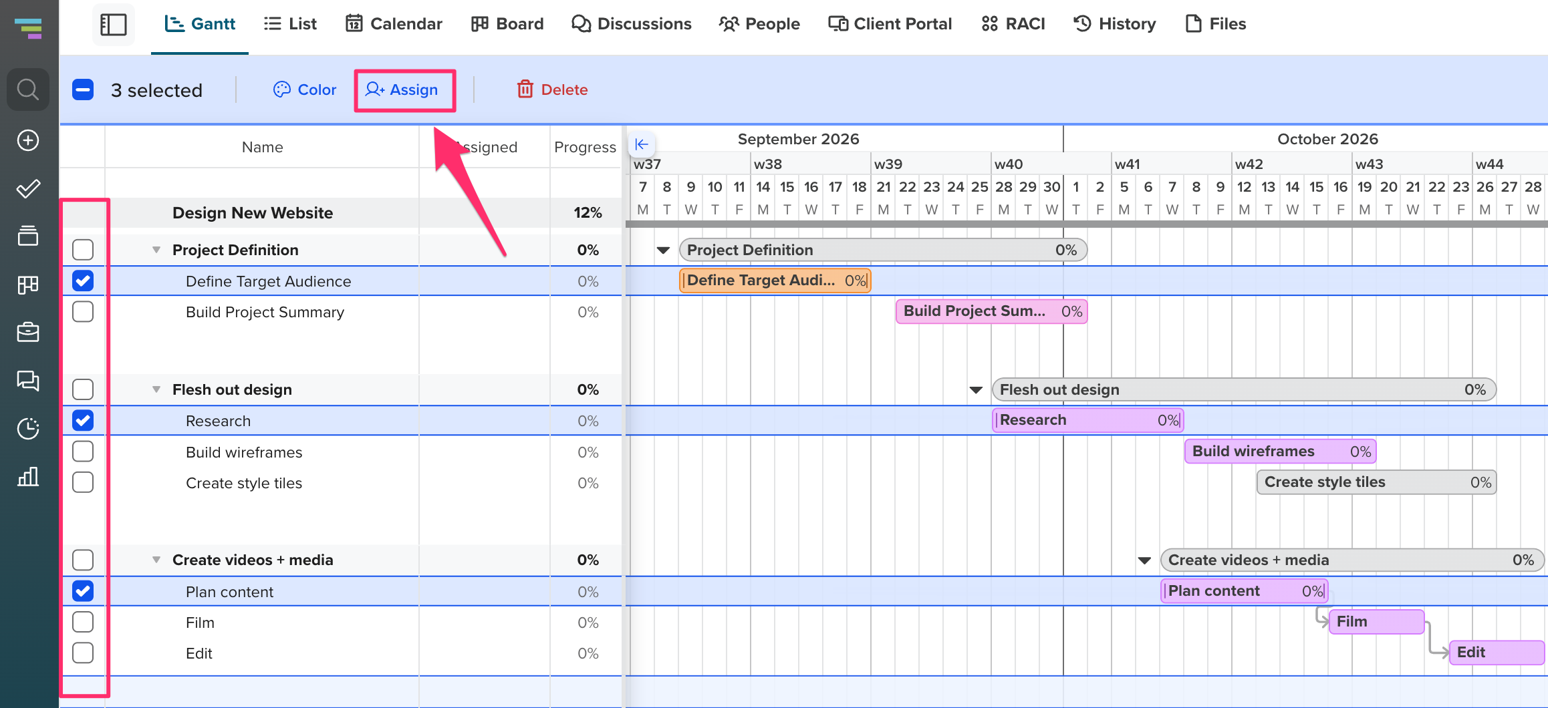Viewport: 1548px width, 708px height.
Task: Open the Client Portal tab
Action: tap(890, 24)
